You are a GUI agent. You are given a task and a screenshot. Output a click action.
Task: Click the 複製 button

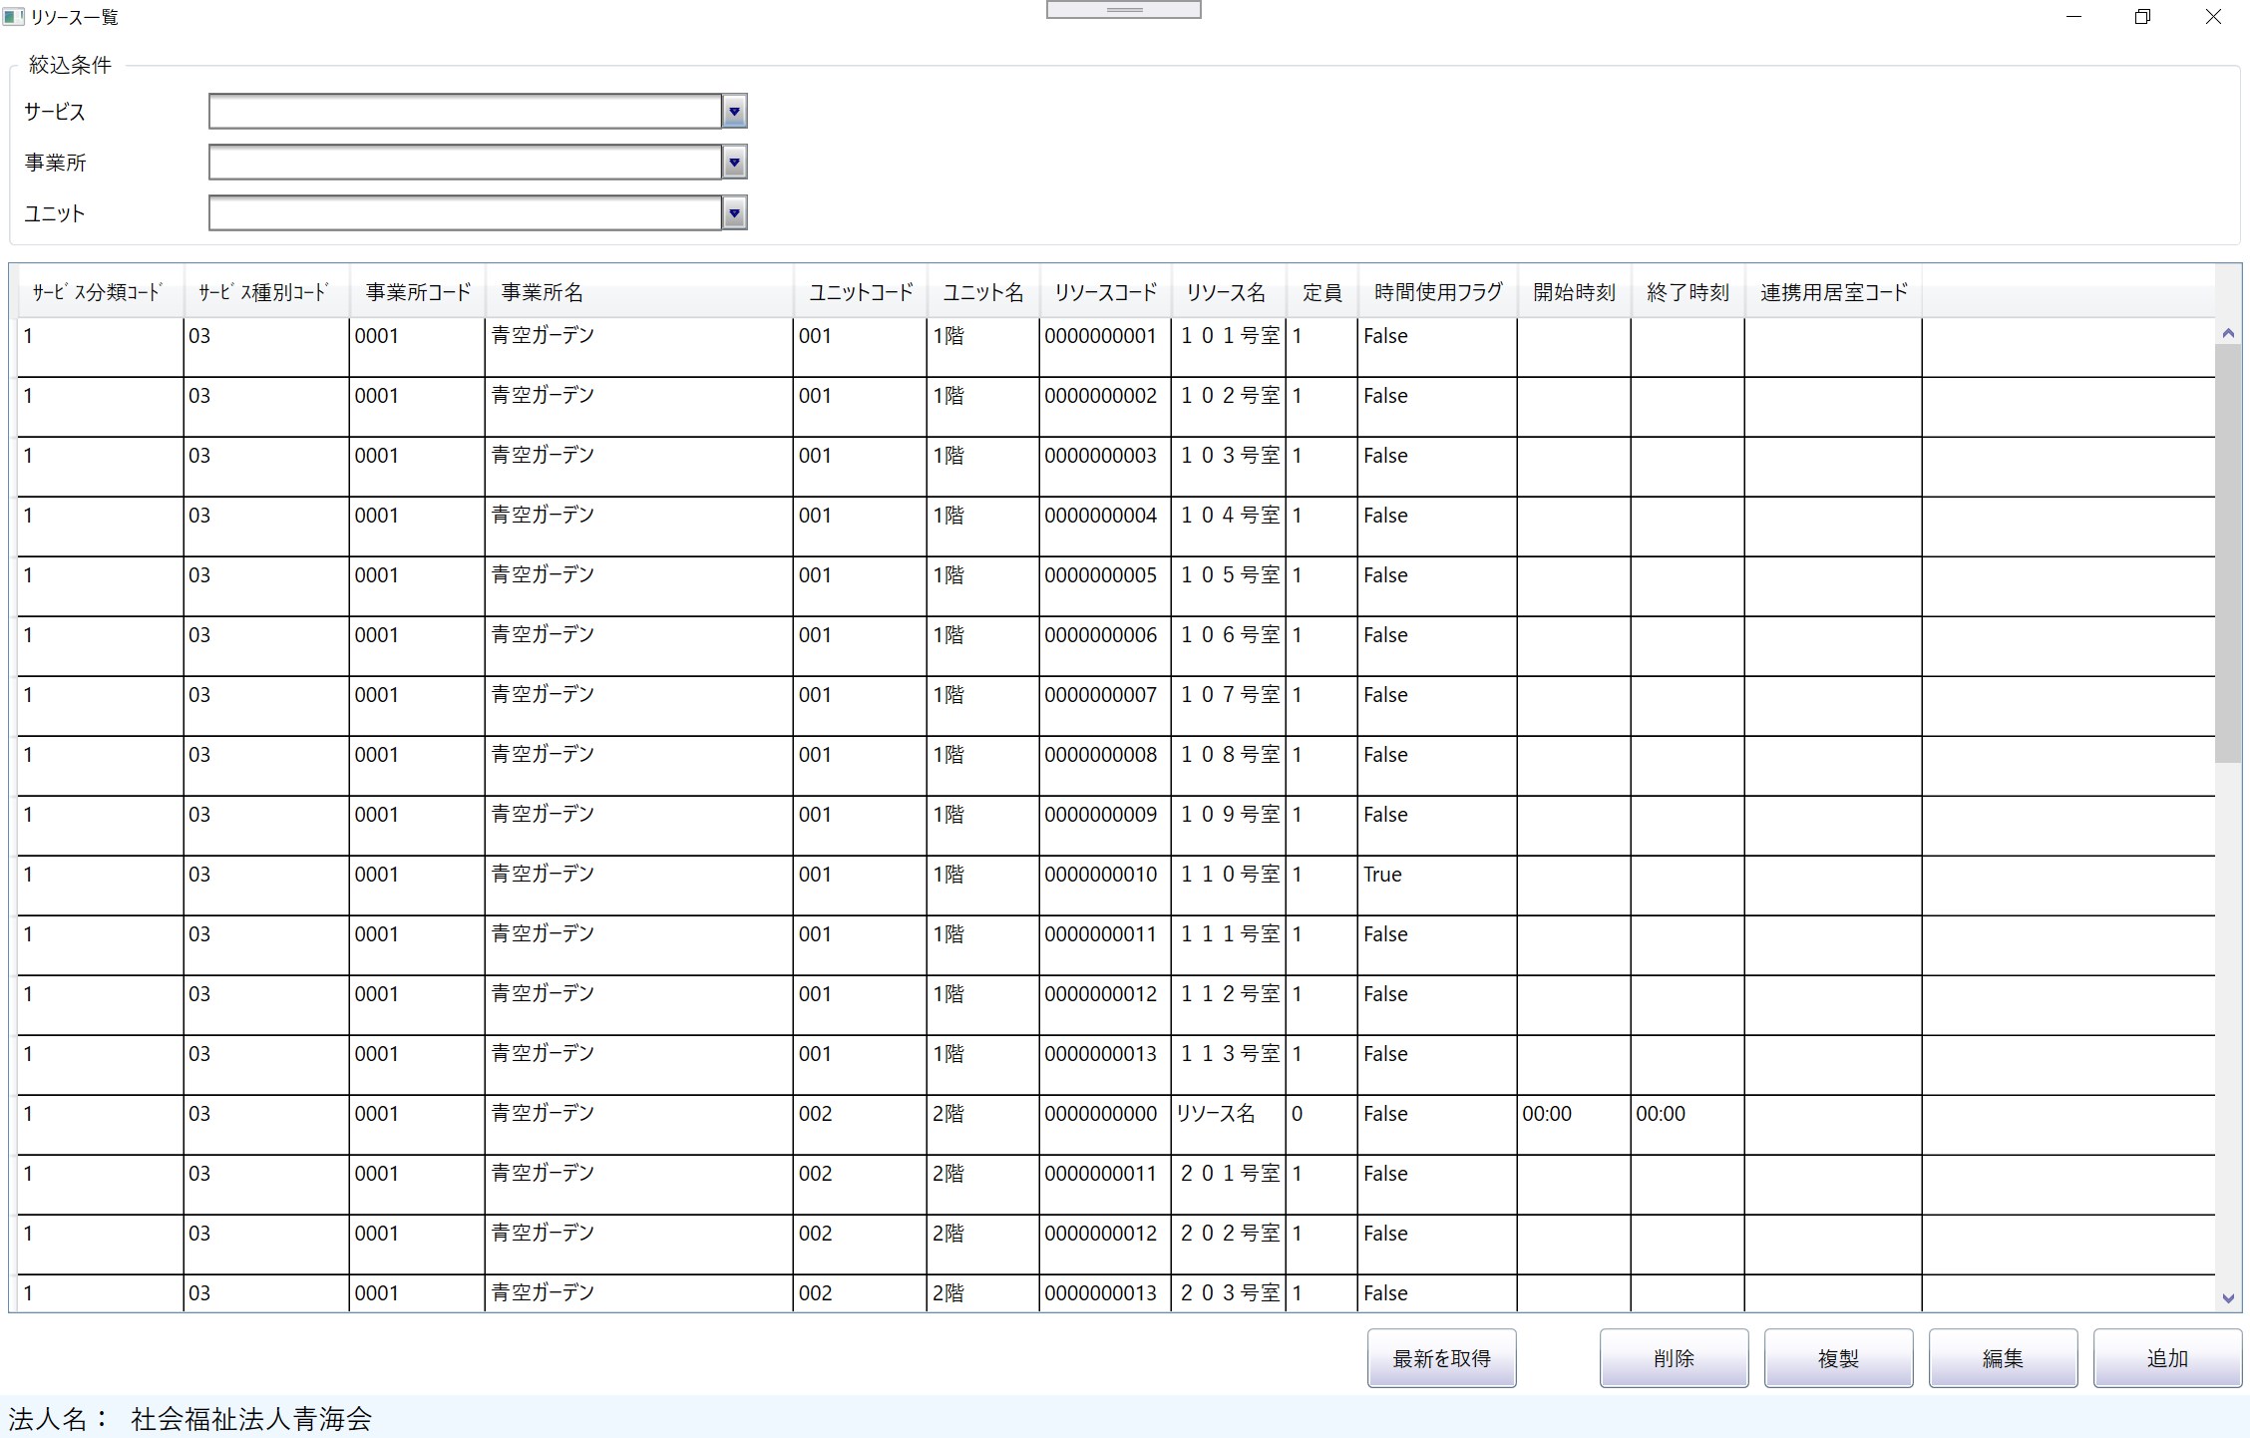pyautogui.click(x=1837, y=1358)
